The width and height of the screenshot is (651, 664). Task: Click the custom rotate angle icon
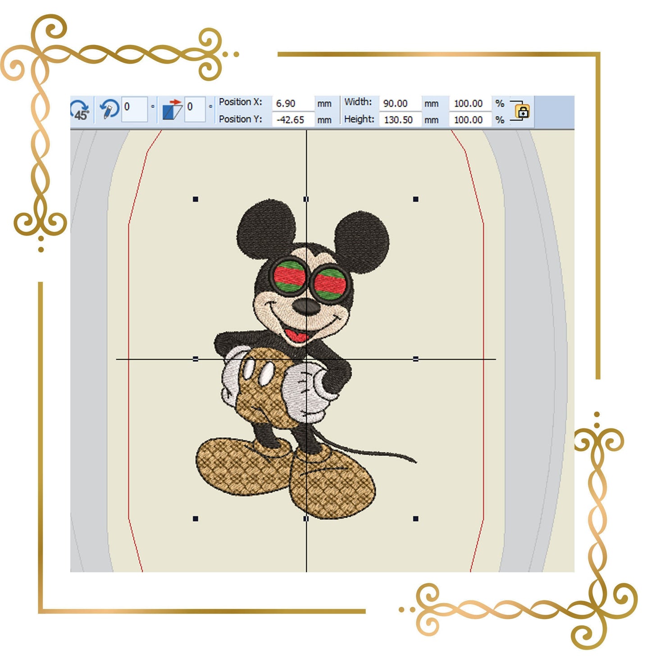point(109,109)
